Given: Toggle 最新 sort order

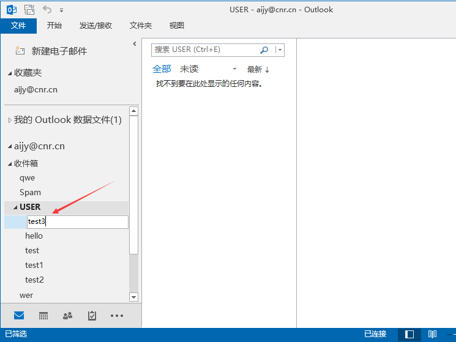Looking at the screenshot, I should [258, 70].
